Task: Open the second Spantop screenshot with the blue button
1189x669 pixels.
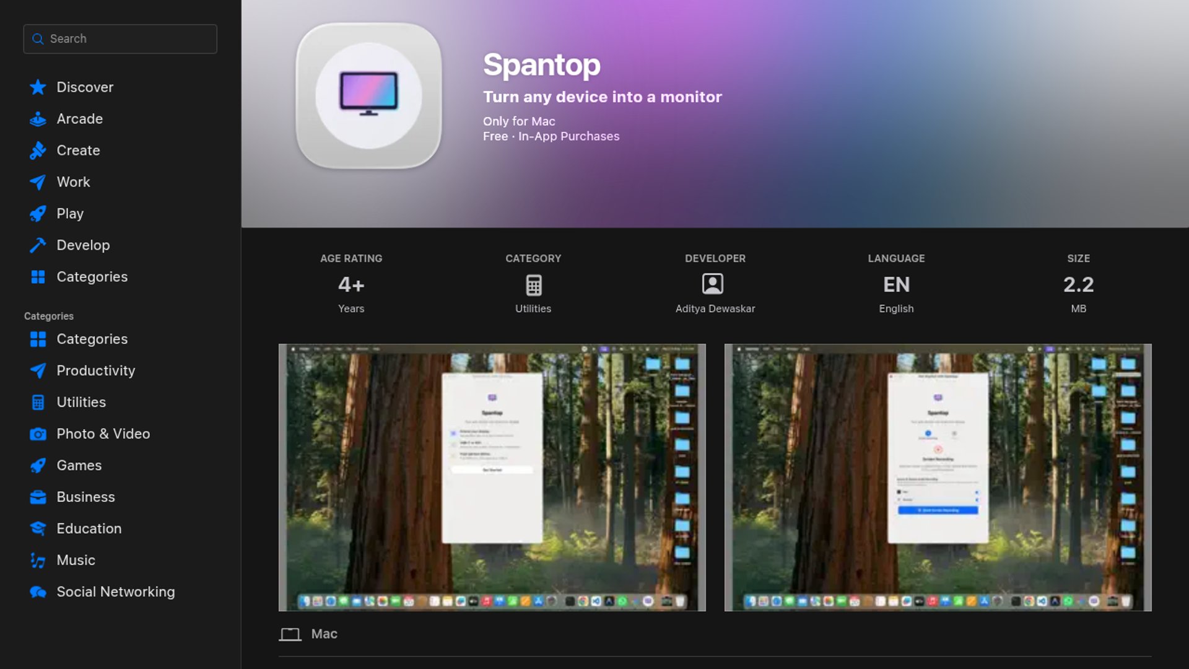Action: coord(938,478)
